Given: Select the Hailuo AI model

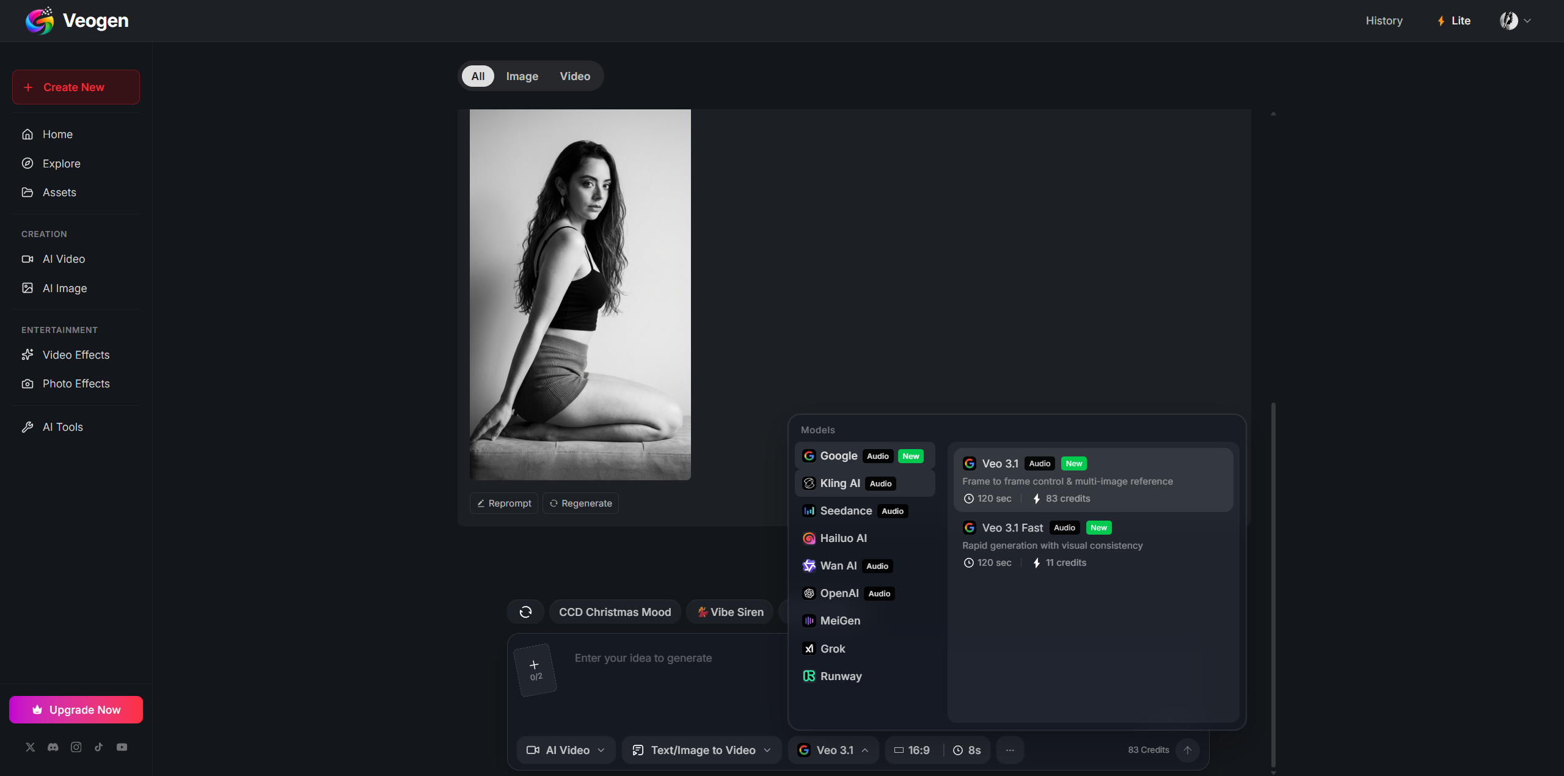Looking at the screenshot, I should [843, 538].
